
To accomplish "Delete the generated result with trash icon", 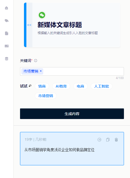I will click(116, 140).
